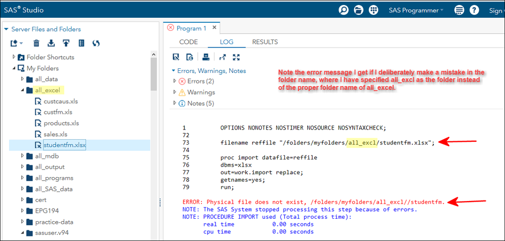Open the search icon in the header

pyautogui.click(x=344, y=10)
